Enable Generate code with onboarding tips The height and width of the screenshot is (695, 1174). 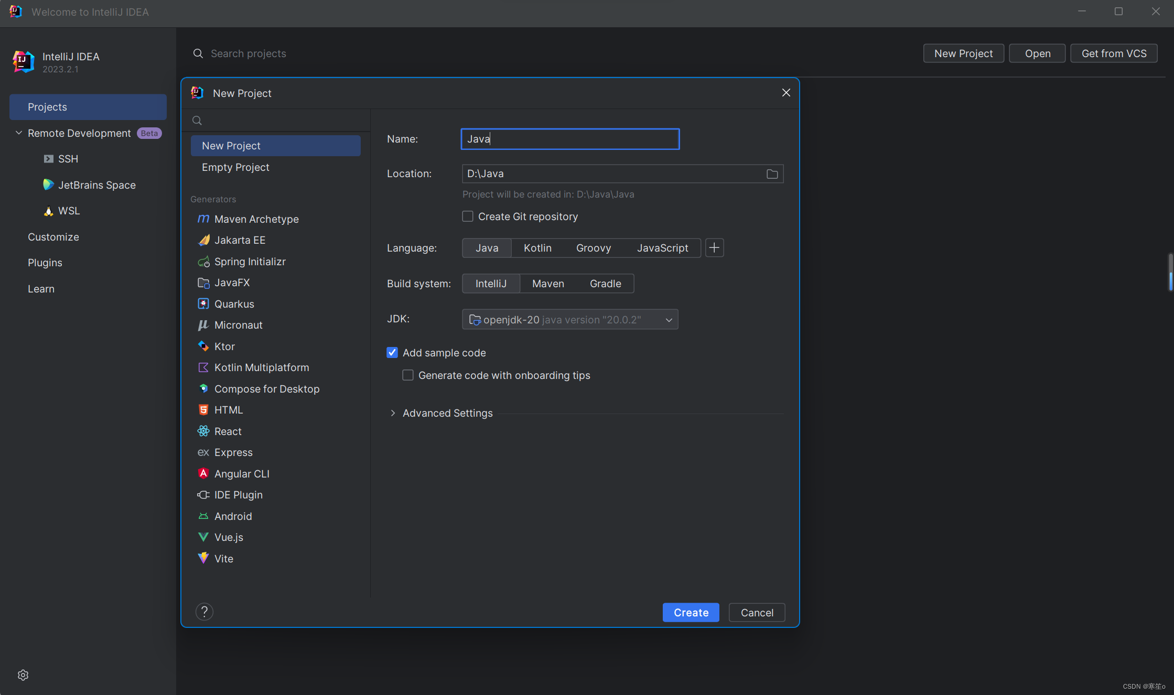point(408,375)
